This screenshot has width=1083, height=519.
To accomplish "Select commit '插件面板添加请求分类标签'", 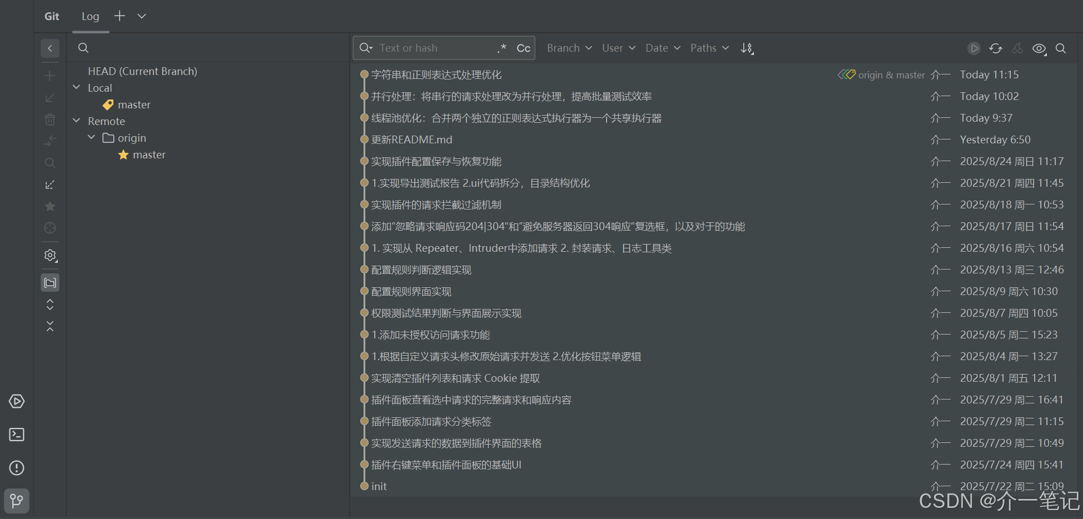I will coord(431,421).
